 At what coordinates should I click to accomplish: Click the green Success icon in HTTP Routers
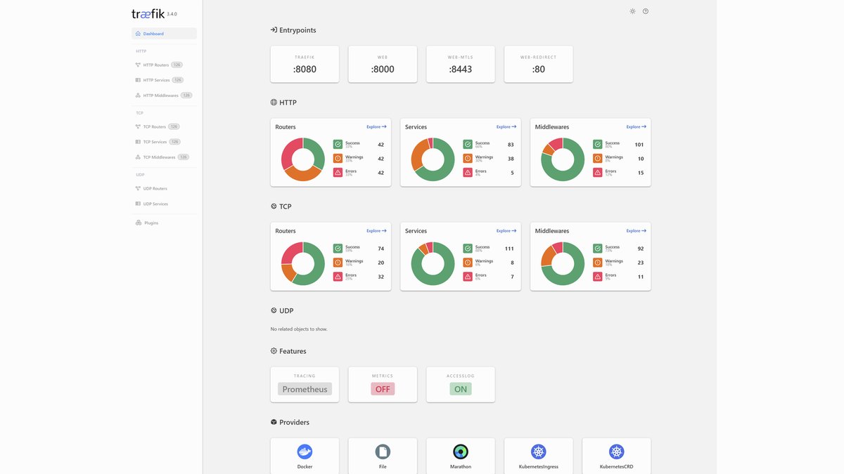pos(338,144)
